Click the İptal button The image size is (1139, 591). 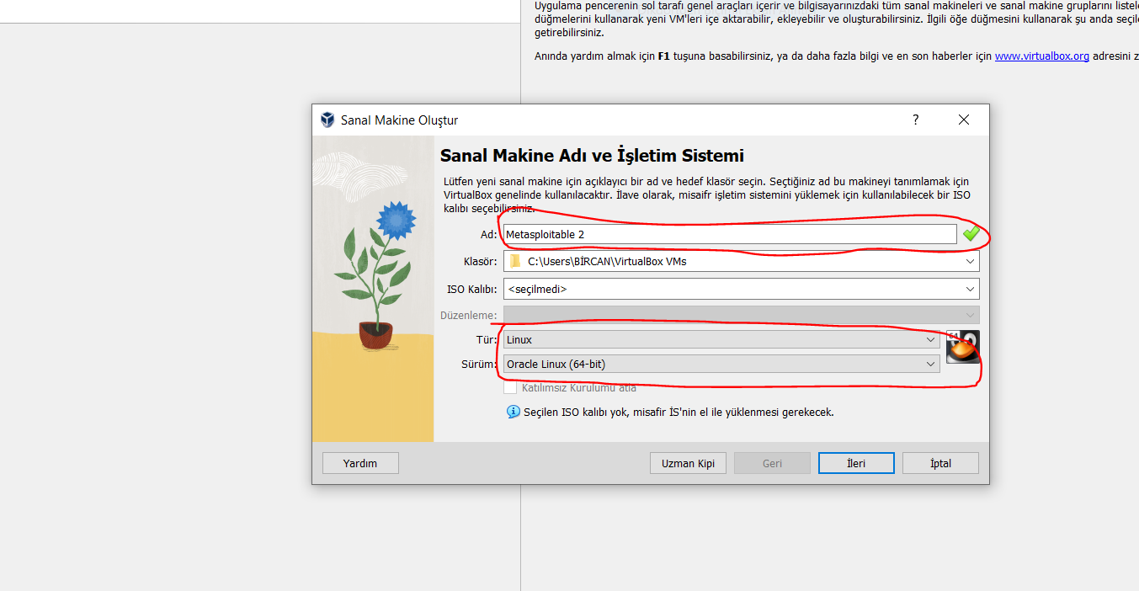click(x=940, y=463)
